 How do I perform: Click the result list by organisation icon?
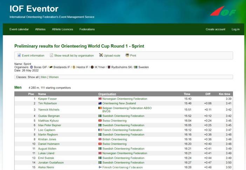(51, 55)
